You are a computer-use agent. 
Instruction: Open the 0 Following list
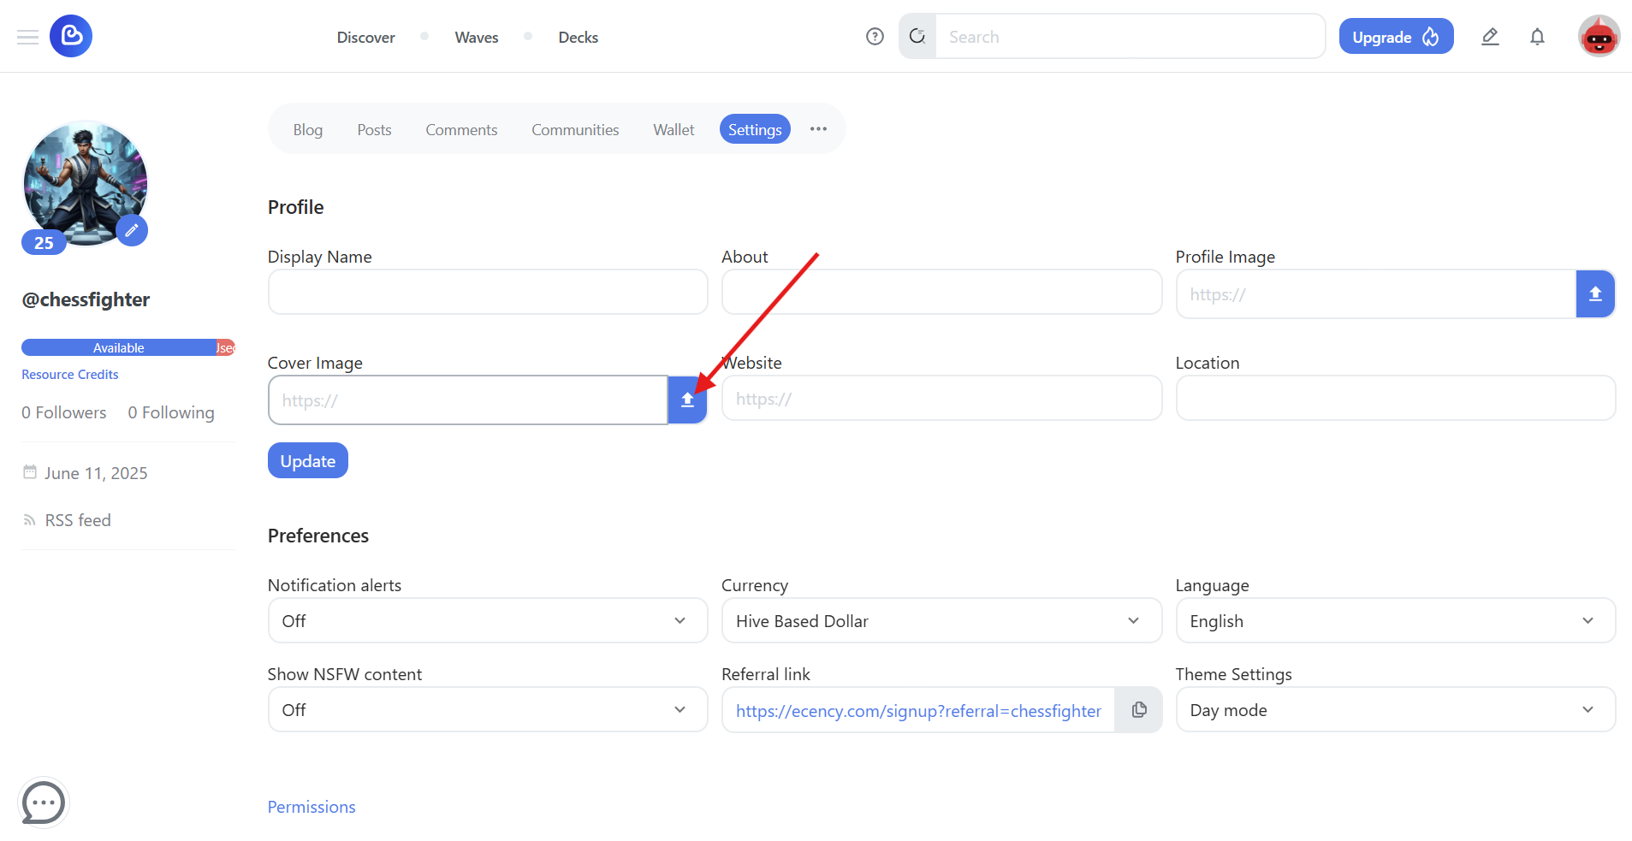(x=171, y=412)
